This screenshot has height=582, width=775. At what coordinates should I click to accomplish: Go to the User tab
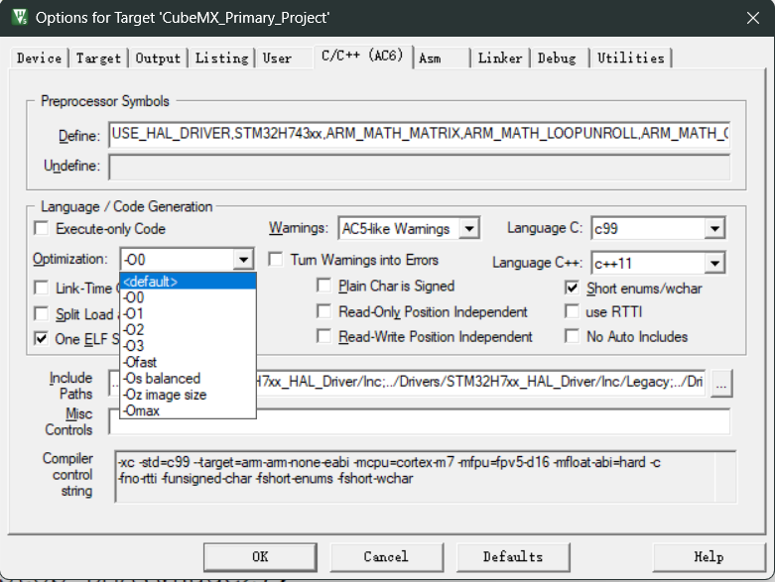point(277,58)
